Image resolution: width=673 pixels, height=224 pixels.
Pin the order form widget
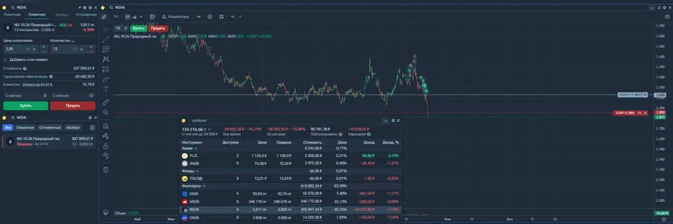coord(80,8)
